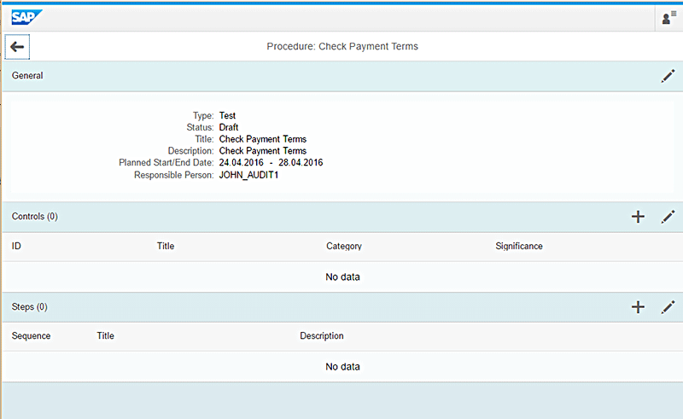This screenshot has height=419, width=683.
Task: Select the General section header
Action: [x=27, y=76]
